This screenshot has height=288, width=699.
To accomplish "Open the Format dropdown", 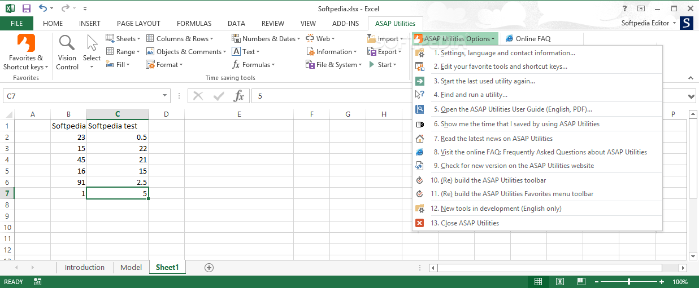I will (x=164, y=65).
